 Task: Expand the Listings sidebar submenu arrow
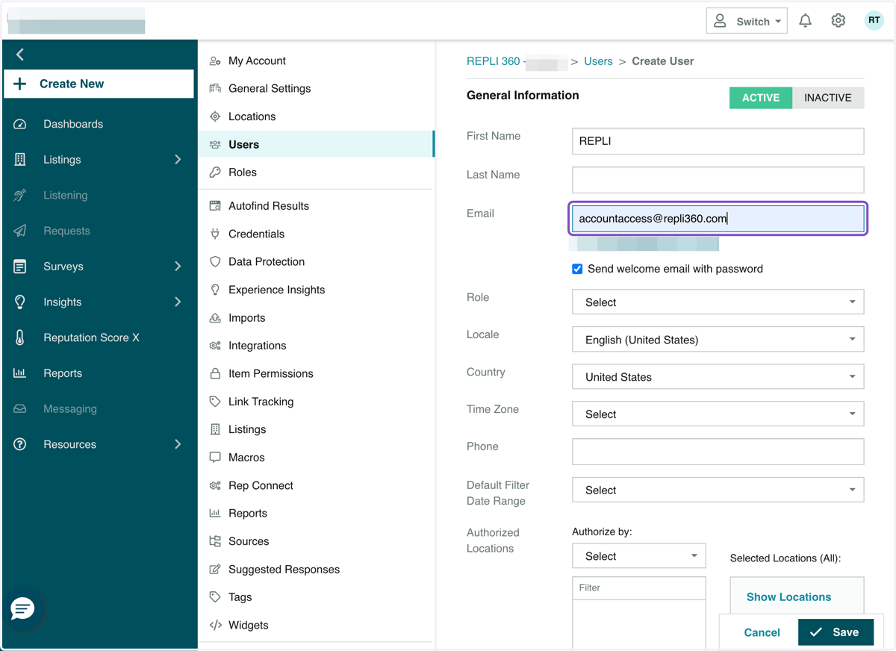point(178,160)
